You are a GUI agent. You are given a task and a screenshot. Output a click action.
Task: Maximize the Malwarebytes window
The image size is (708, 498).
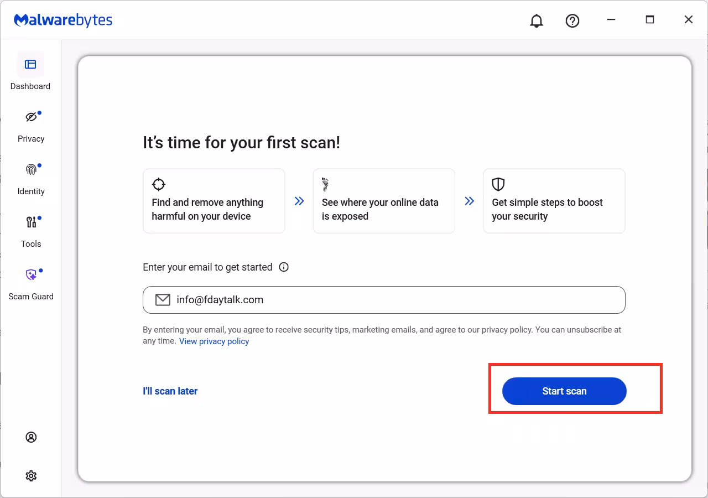point(650,20)
